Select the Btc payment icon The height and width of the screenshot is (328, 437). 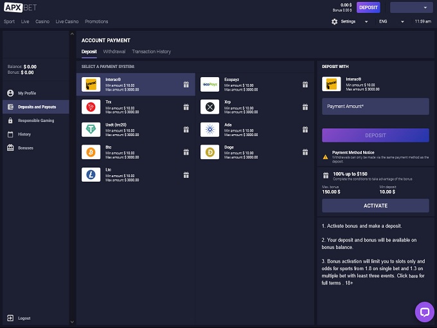pyautogui.click(x=91, y=151)
